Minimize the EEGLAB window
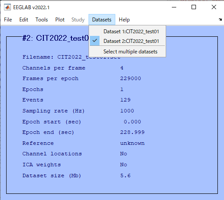Image resolution: width=224 pixels, height=200 pixels. point(174,7)
